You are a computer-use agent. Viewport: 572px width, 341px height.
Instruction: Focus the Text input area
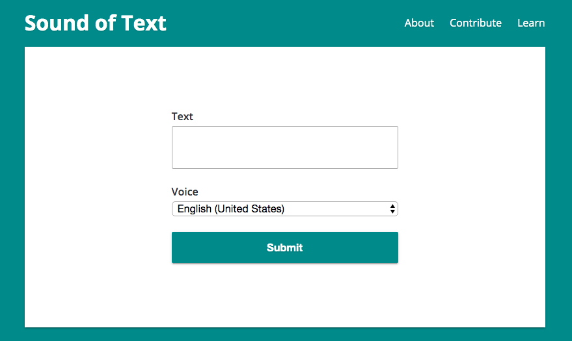pyautogui.click(x=285, y=147)
